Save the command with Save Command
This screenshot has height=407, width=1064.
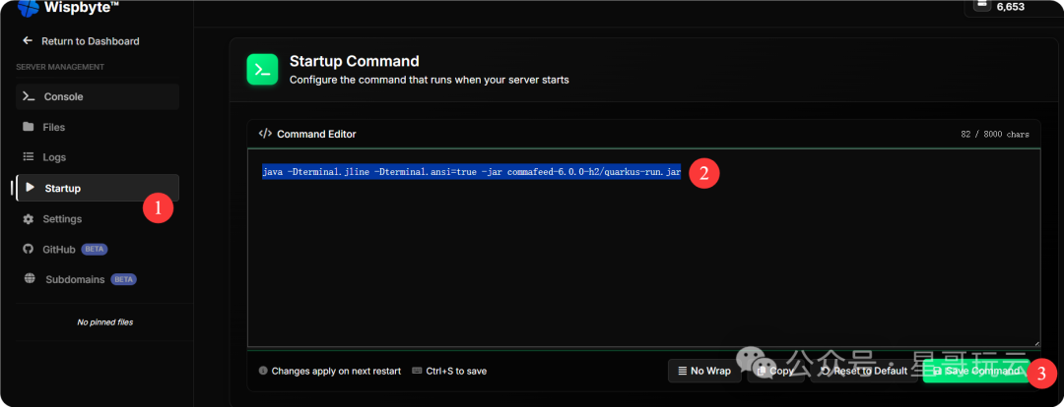point(973,371)
